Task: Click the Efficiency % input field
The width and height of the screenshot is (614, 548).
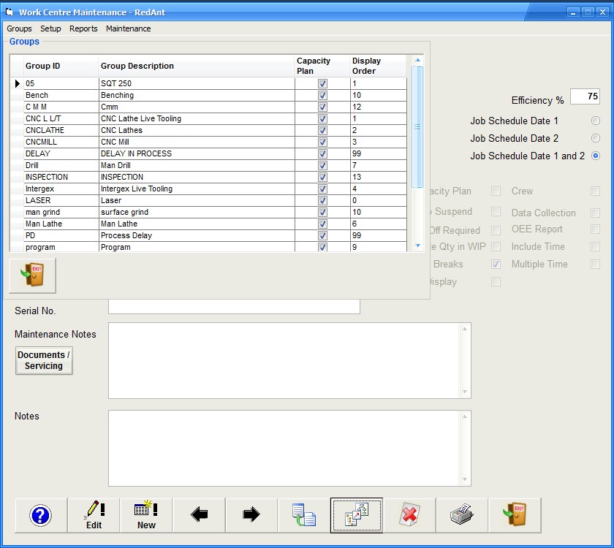Action: coord(585,96)
